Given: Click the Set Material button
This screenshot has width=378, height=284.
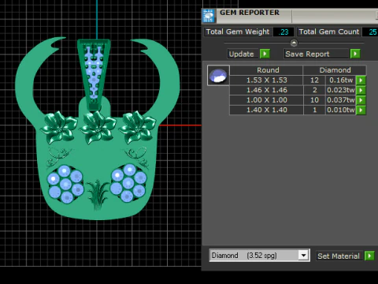Looking at the screenshot, I should 339,256.
